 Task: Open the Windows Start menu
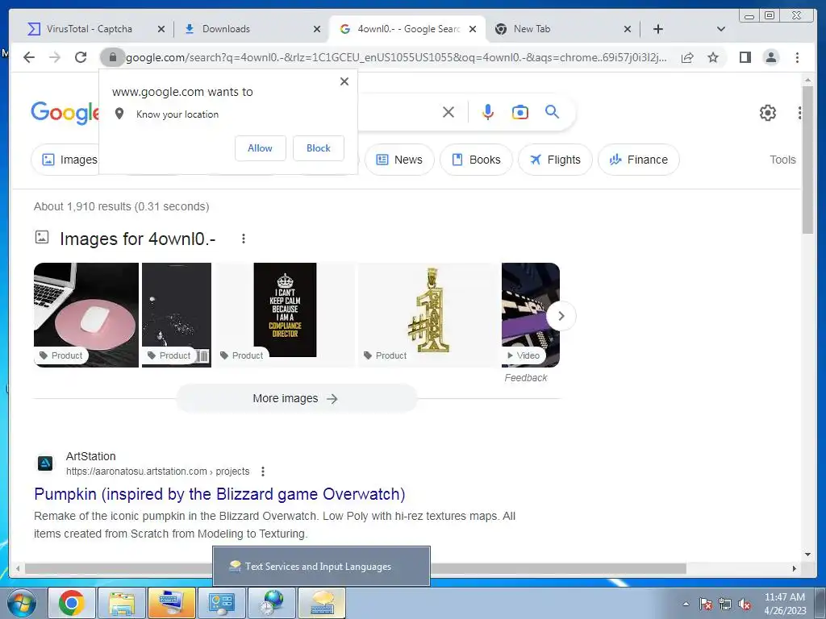[x=22, y=604]
